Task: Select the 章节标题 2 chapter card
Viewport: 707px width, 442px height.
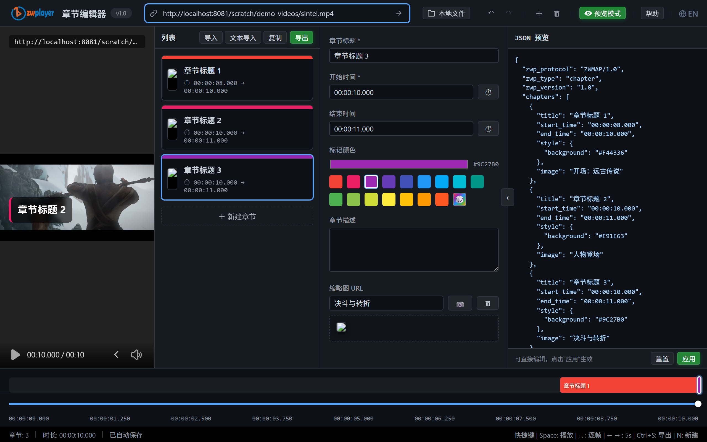Action: coord(237,128)
